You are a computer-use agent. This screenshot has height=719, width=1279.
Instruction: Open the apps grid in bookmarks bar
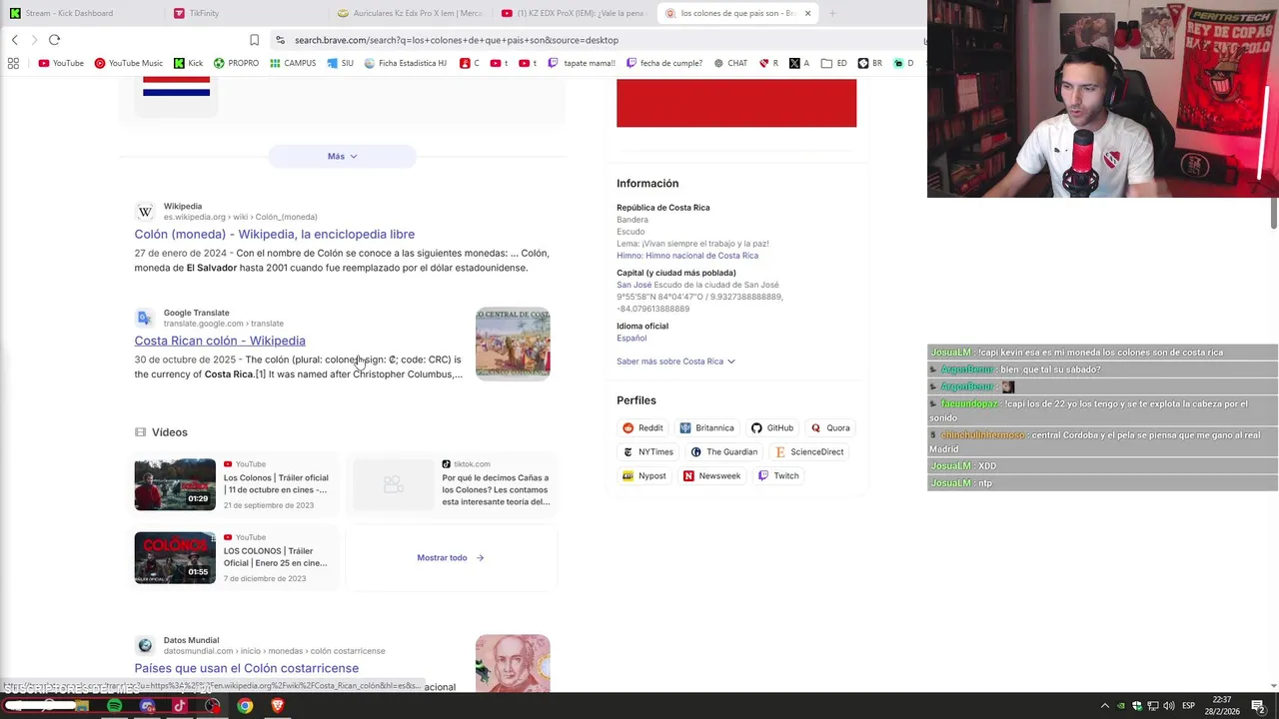[x=13, y=63]
